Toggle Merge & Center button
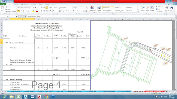The height and width of the screenshot is (99, 177). point(64,11)
